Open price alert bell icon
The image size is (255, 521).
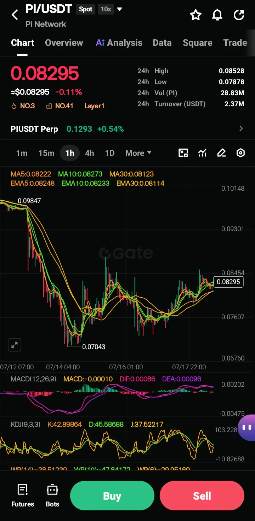[x=217, y=15]
